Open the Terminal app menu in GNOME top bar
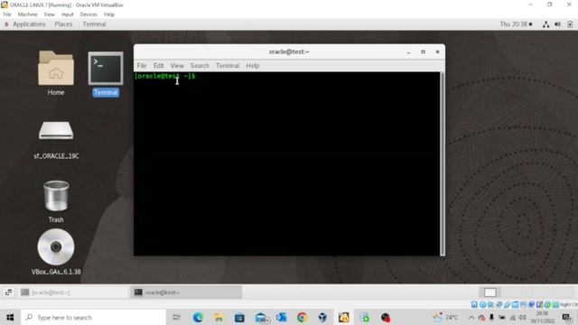 [94, 24]
